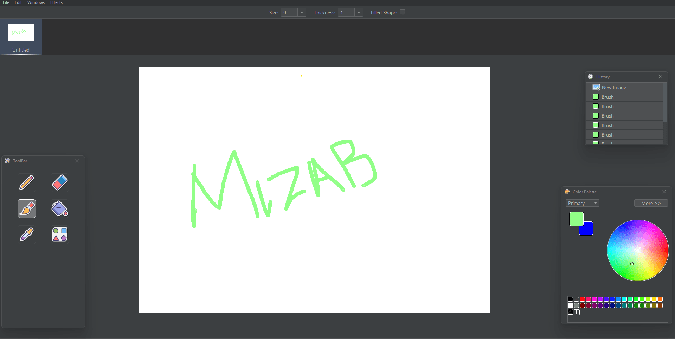
Task: Select the Shapes tool
Action: tap(60, 234)
